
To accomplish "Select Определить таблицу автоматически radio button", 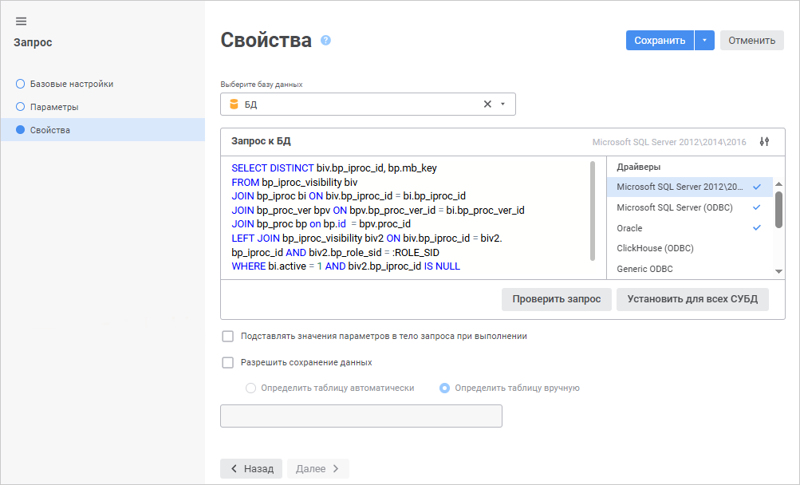I will 251,388.
